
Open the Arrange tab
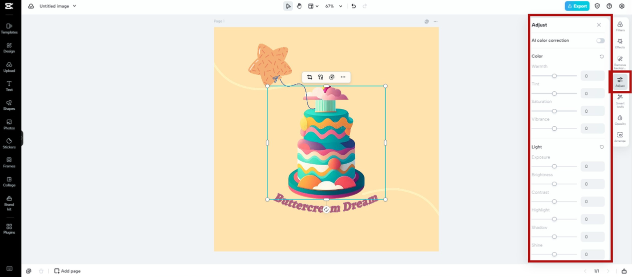tap(620, 137)
